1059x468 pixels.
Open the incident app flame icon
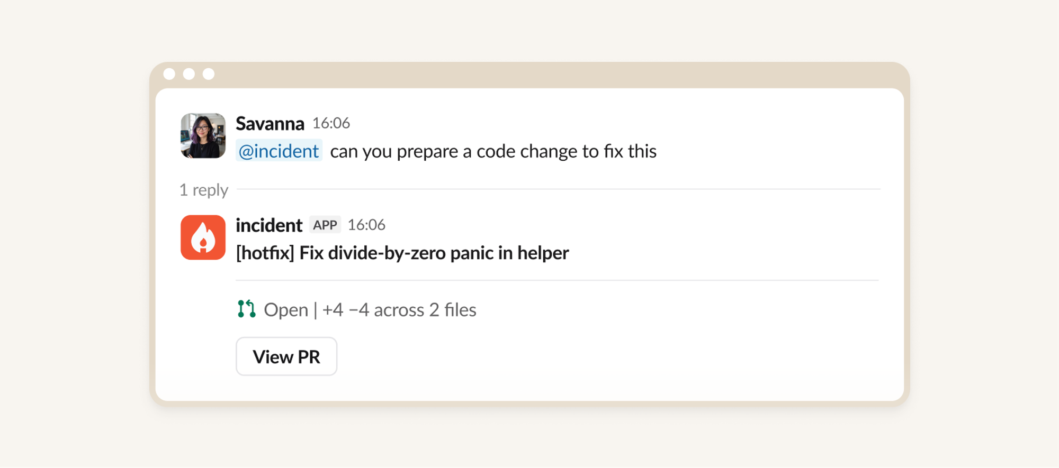pyautogui.click(x=203, y=237)
